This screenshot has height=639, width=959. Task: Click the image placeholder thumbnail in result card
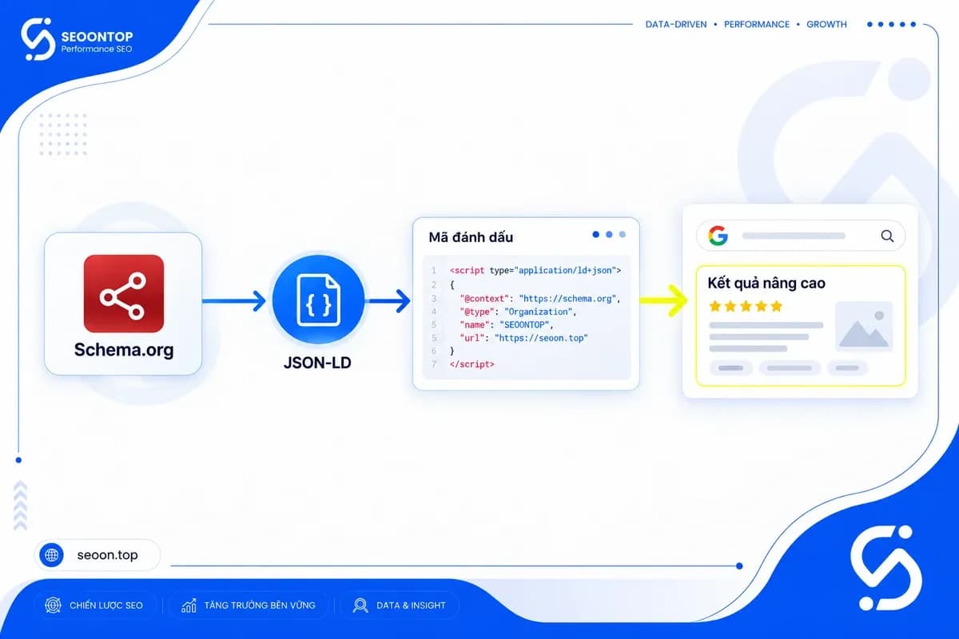click(864, 326)
